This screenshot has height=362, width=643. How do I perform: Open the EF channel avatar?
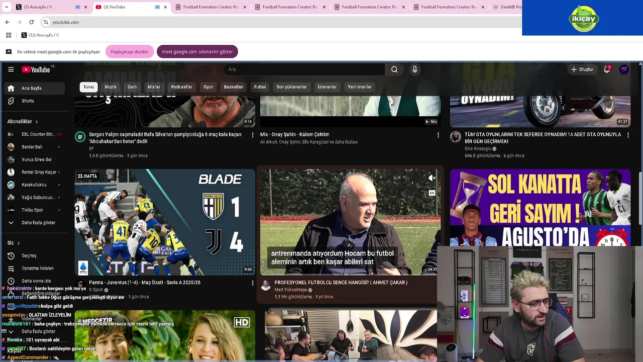pos(80,137)
